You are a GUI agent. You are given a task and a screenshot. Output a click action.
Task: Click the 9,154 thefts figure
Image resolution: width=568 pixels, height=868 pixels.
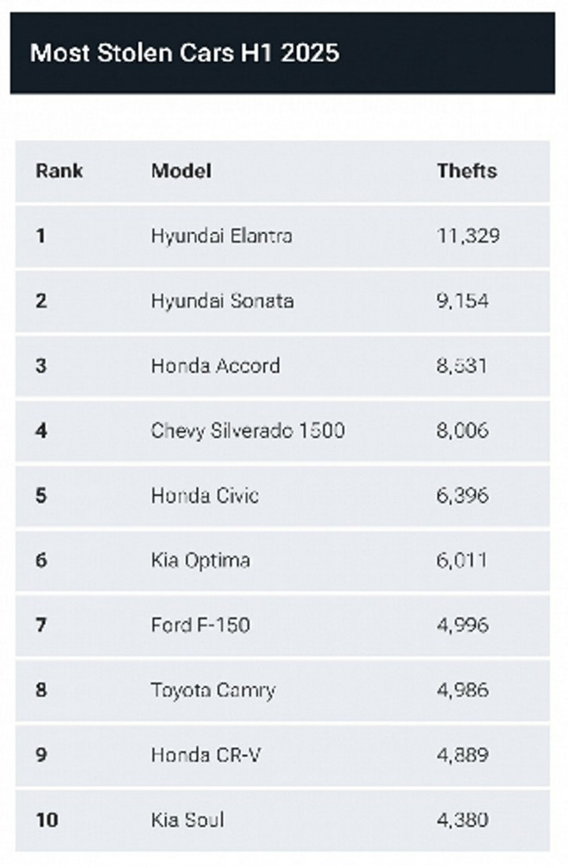(462, 301)
